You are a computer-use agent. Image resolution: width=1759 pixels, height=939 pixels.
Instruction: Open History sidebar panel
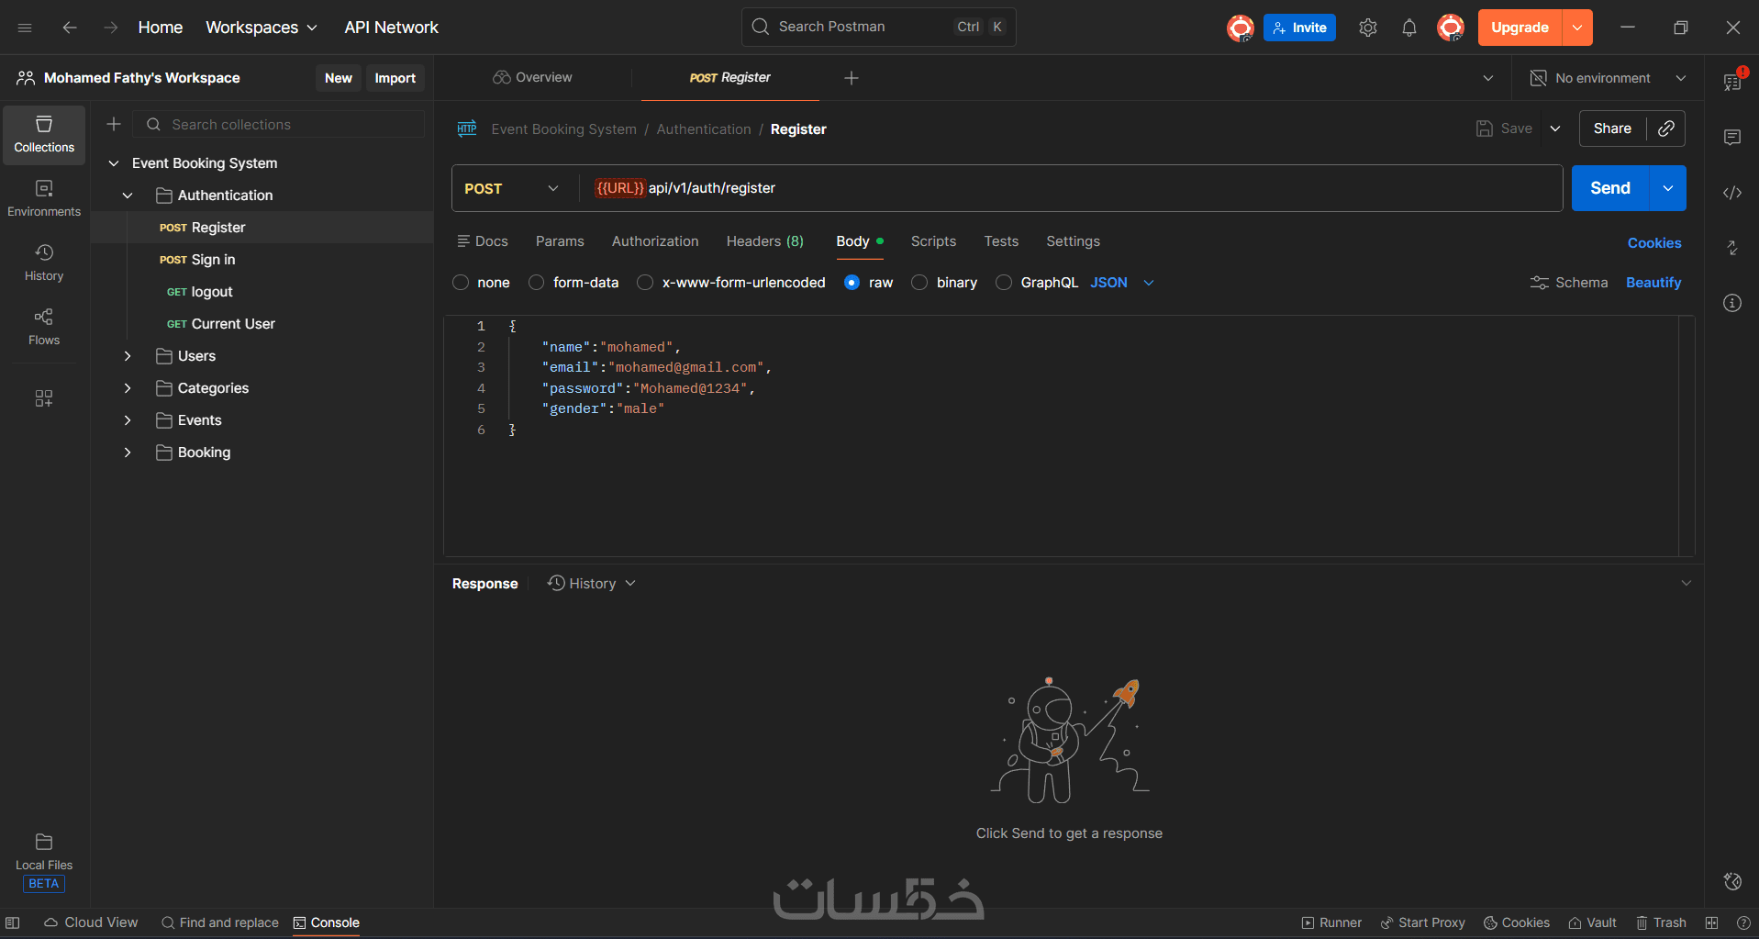tap(44, 263)
